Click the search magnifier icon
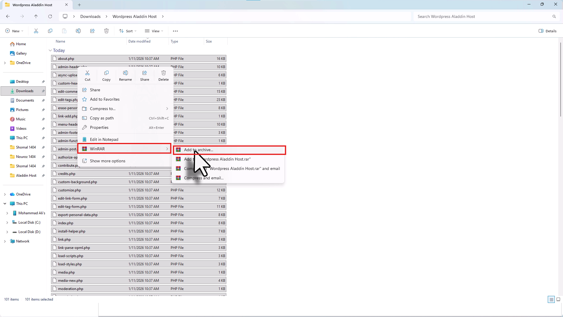This screenshot has height=317, width=563. tap(554, 16)
